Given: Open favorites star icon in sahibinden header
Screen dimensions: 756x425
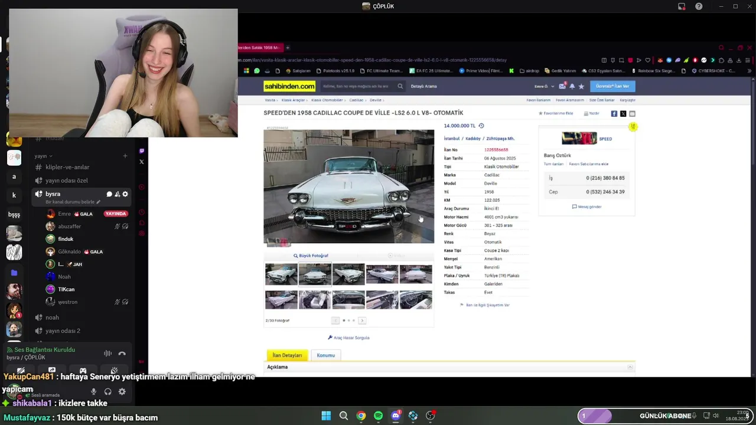Looking at the screenshot, I should (x=581, y=86).
